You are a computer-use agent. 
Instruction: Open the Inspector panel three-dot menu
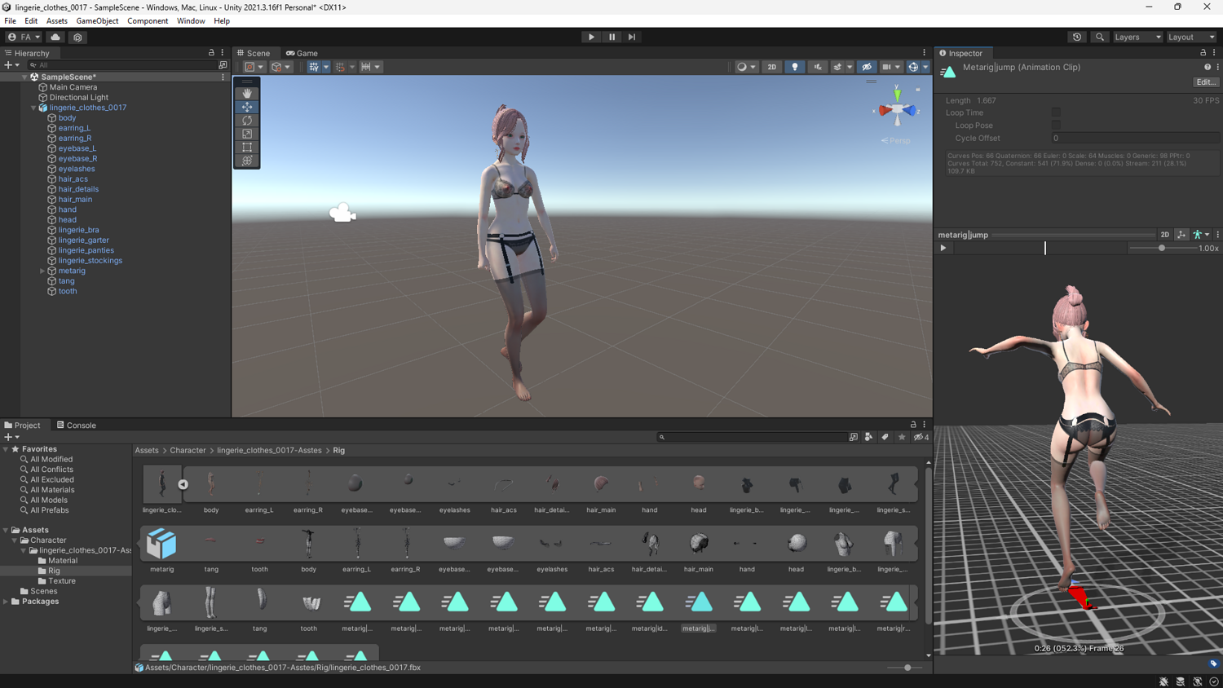click(x=1214, y=53)
